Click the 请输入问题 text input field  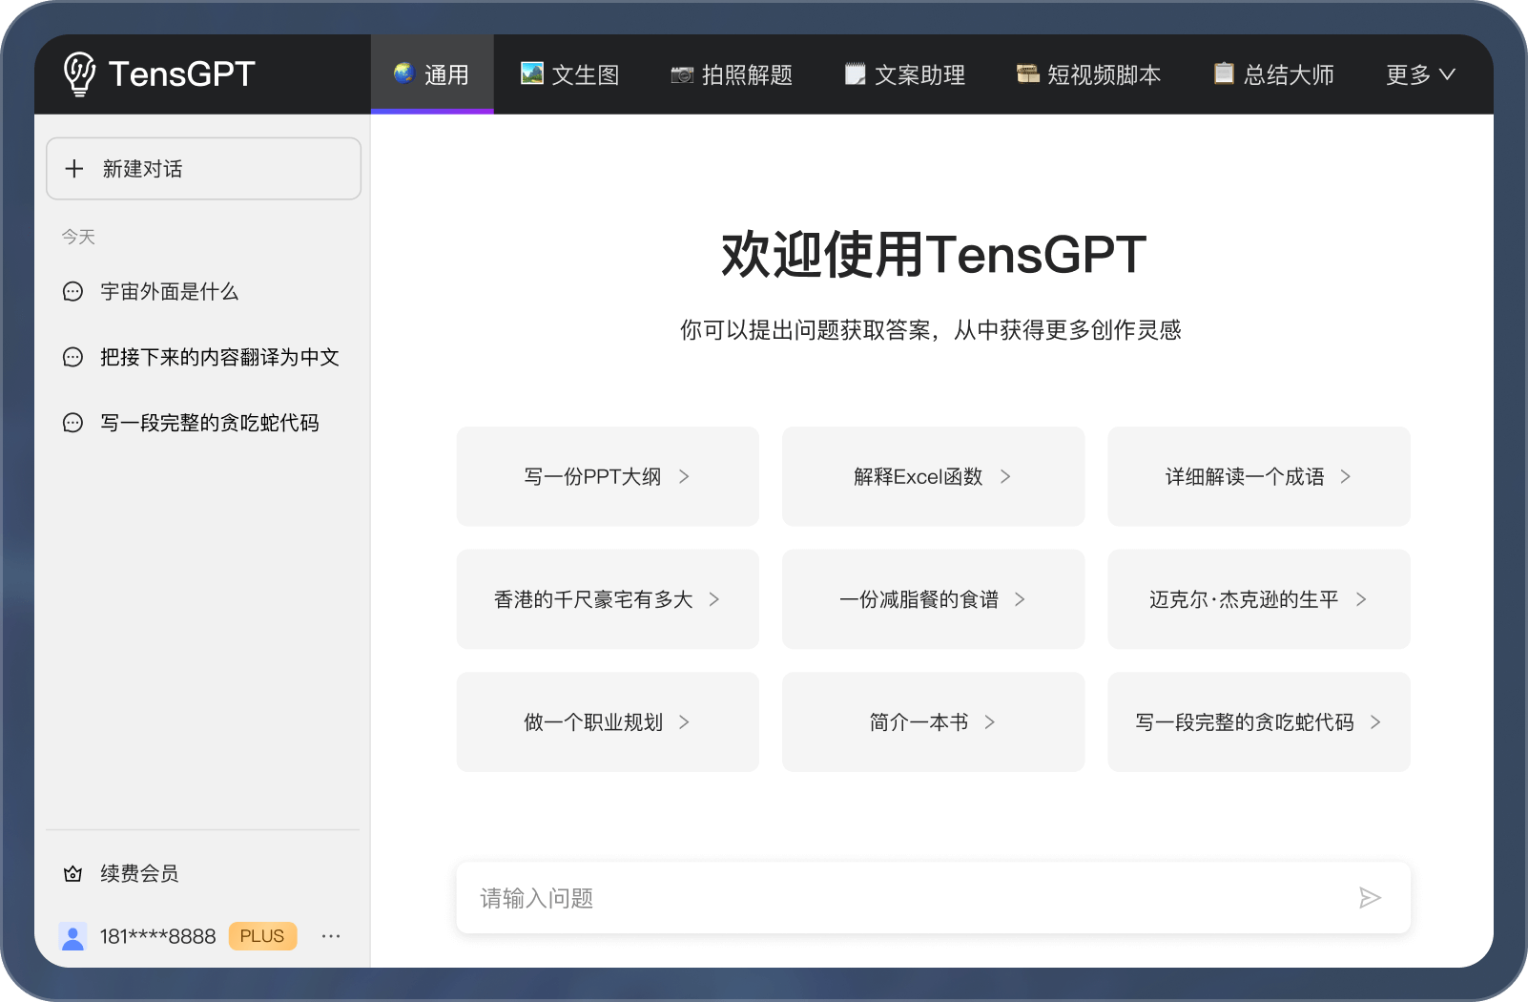[906, 898]
